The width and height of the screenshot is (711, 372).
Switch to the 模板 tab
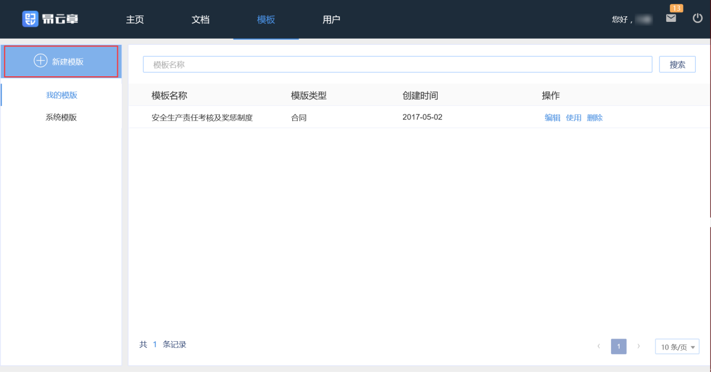click(x=266, y=20)
